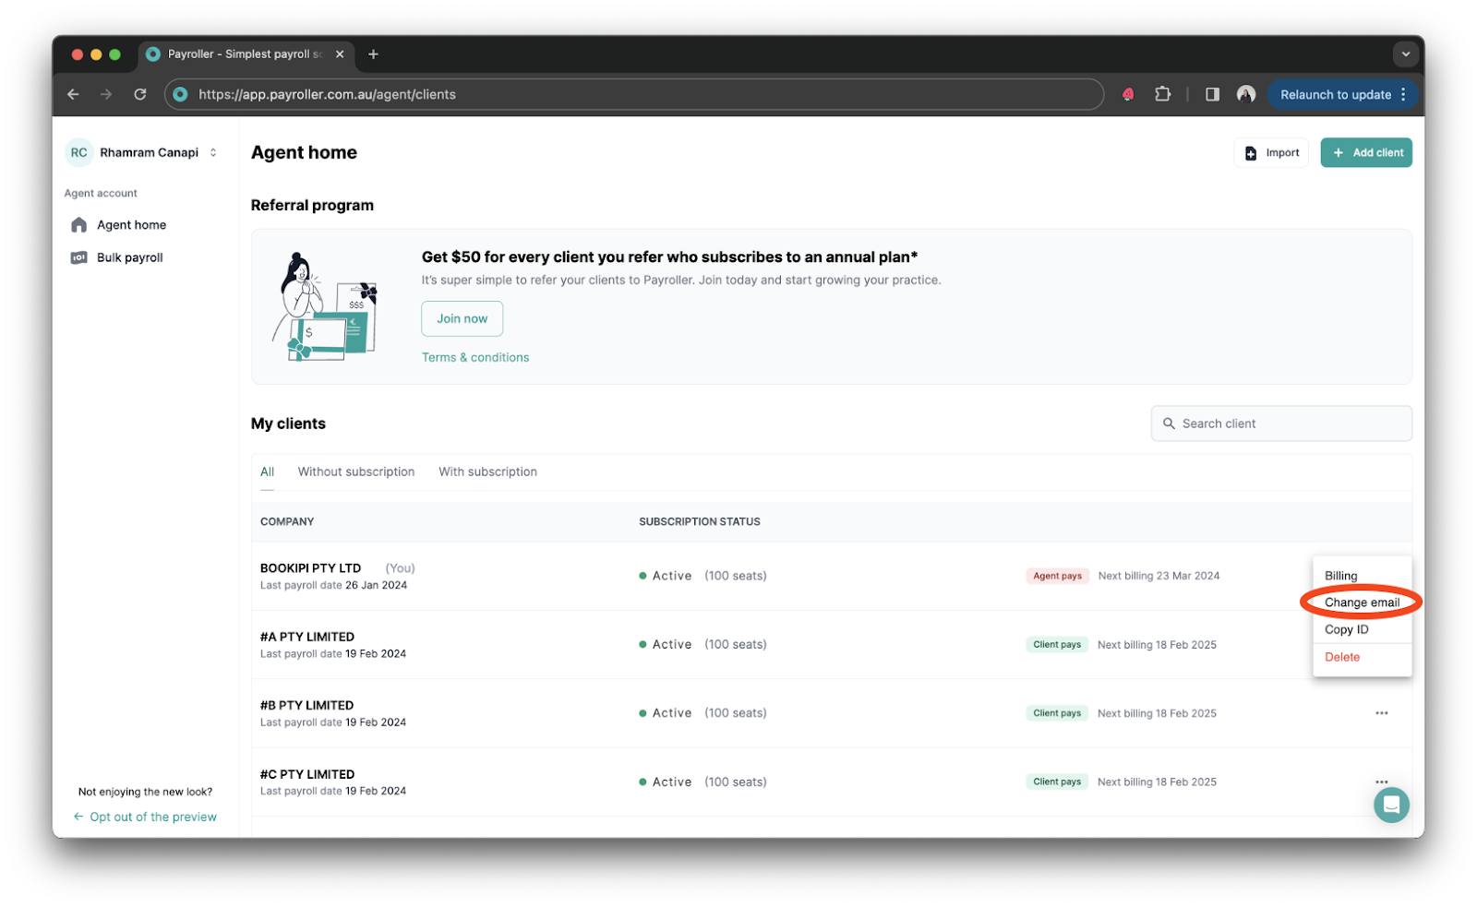
Task: Click the URL address bar
Action: tap(633, 94)
